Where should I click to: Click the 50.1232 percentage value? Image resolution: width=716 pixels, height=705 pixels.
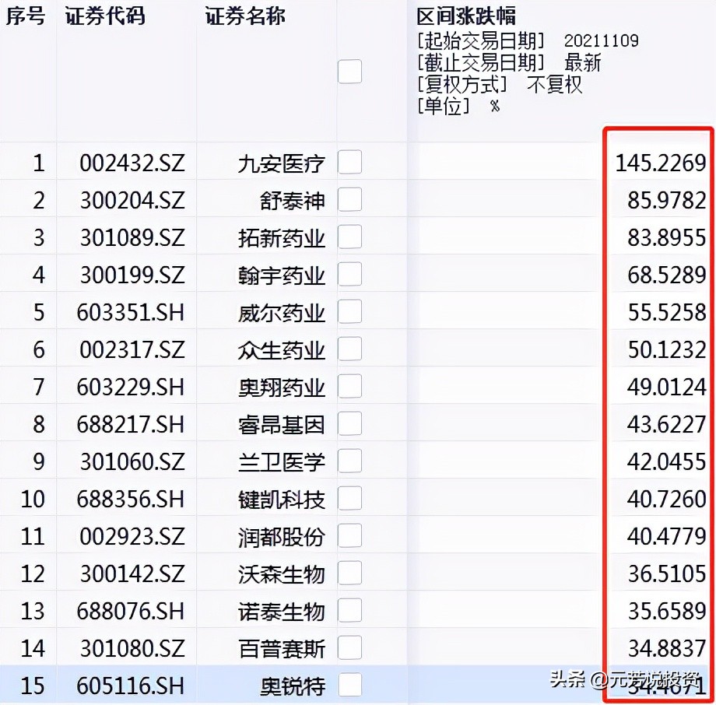(x=667, y=349)
